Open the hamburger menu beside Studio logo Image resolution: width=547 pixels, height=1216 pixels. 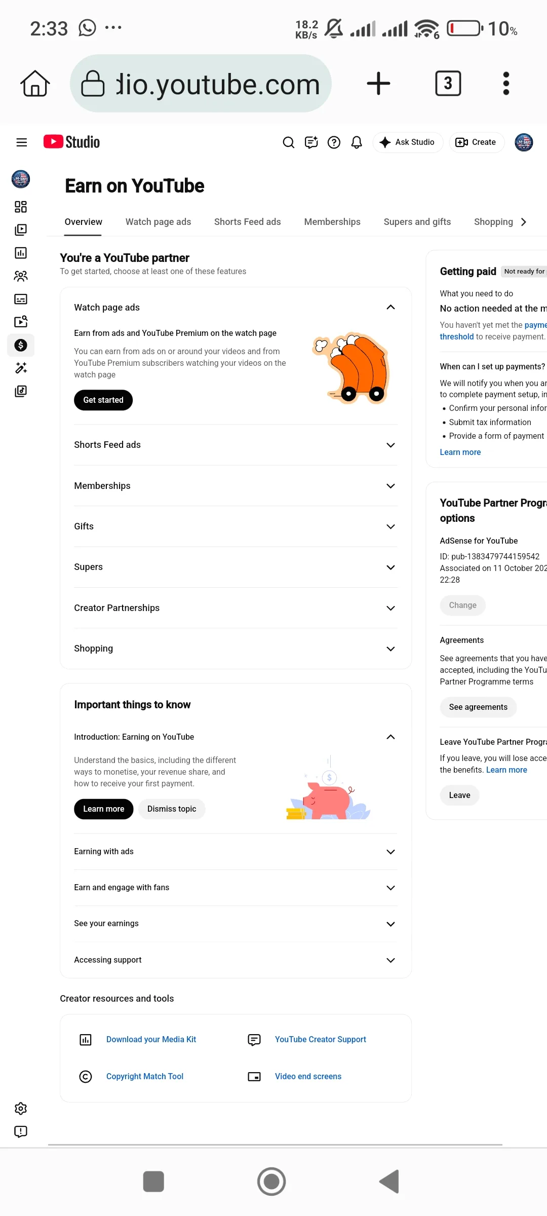(22, 142)
